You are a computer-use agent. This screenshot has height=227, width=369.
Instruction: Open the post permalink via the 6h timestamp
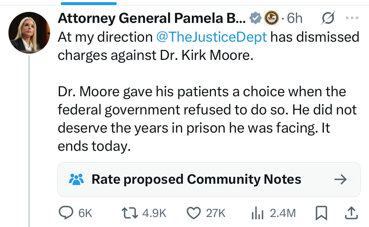(x=295, y=18)
